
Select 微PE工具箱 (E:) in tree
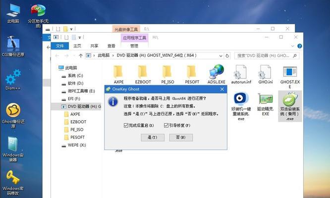(78, 91)
